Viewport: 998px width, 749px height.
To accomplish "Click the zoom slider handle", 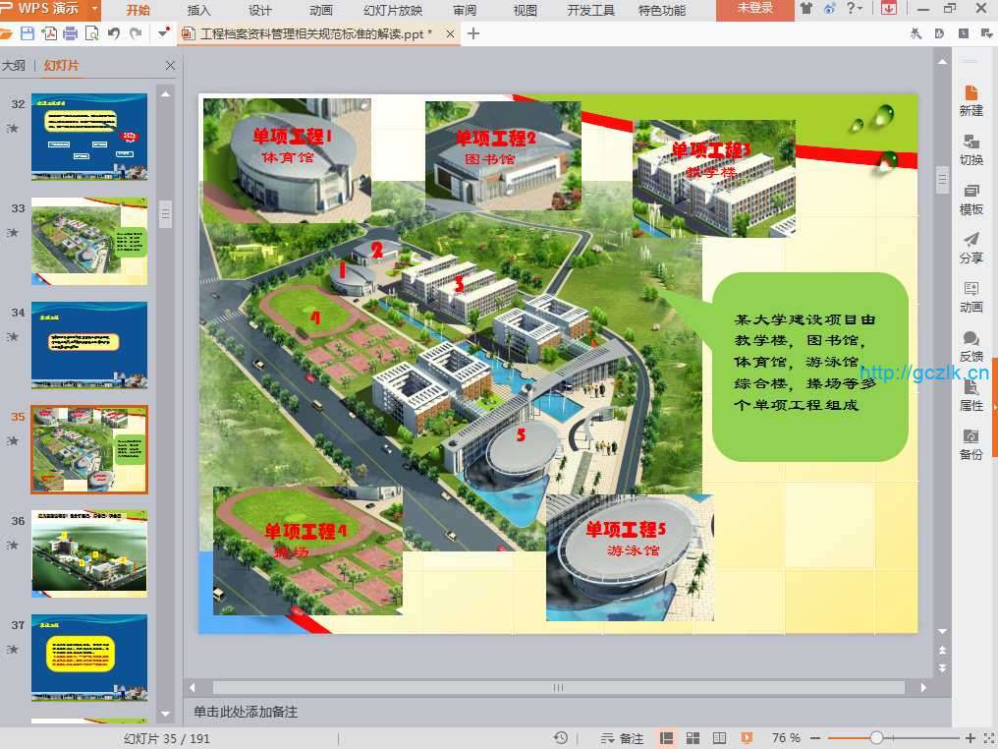I will [876, 738].
